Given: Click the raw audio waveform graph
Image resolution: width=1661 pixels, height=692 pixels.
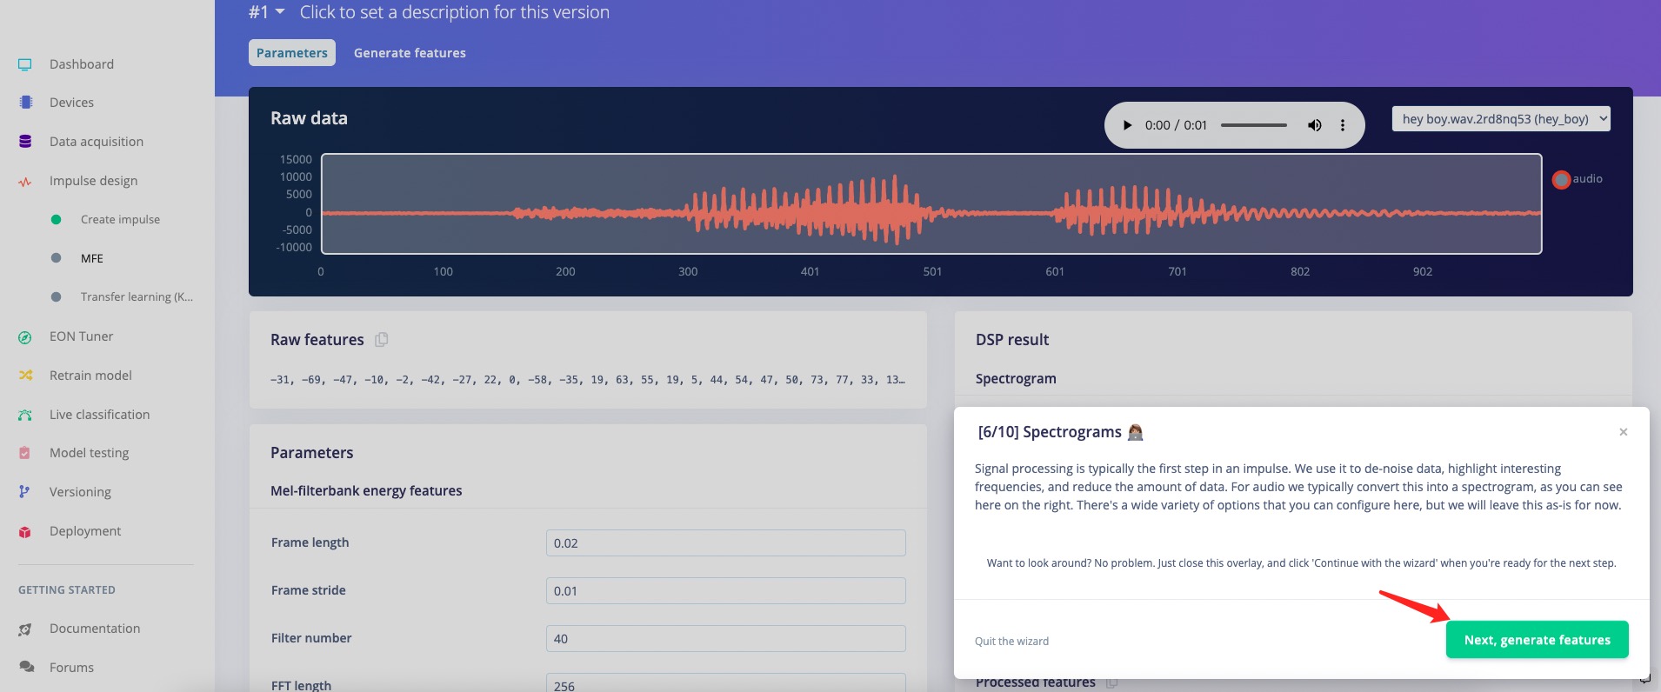Looking at the screenshot, I should [931, 204].
